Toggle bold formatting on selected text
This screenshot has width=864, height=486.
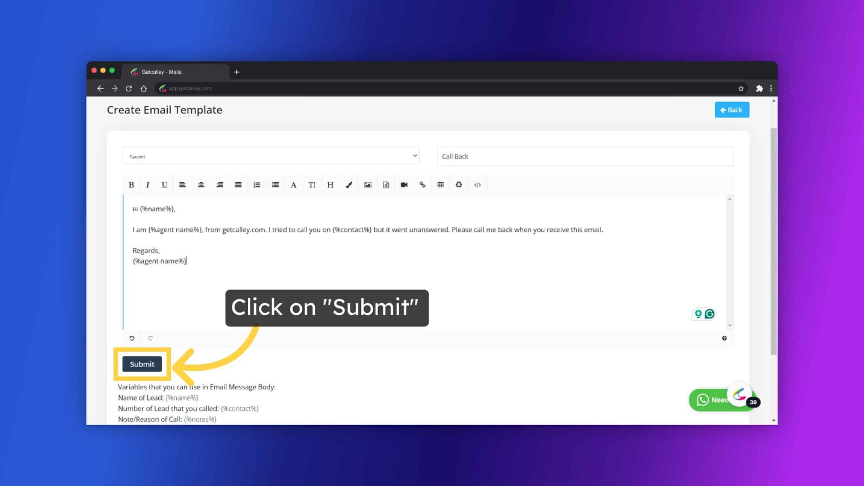pyautogui.click(x=131, y=185)
